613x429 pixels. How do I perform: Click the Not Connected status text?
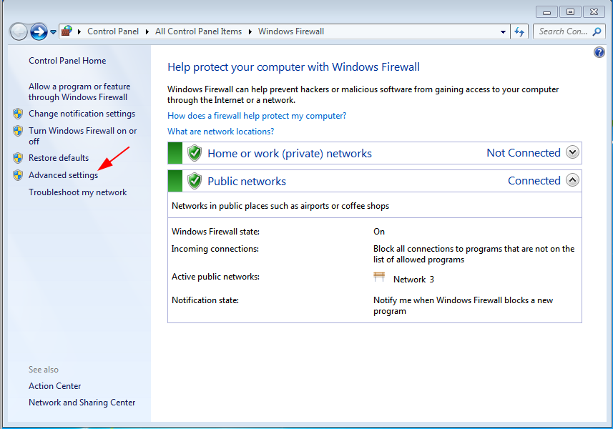click(523, 153)
